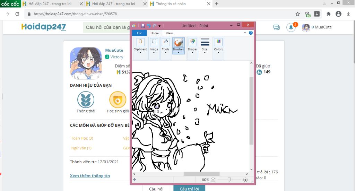Open the File menu in Paint
355x191 pixels.
(139, 33)
